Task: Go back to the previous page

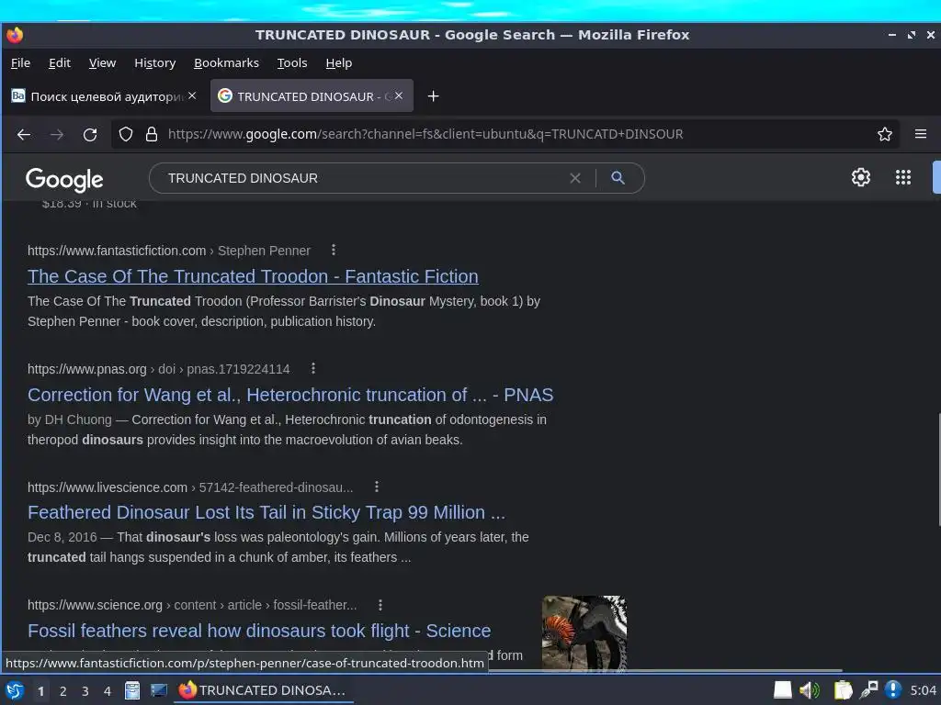Action: tap(23, 134)
